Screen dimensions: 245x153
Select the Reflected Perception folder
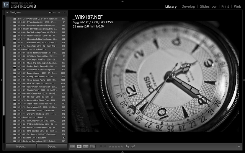coord(37,141)
